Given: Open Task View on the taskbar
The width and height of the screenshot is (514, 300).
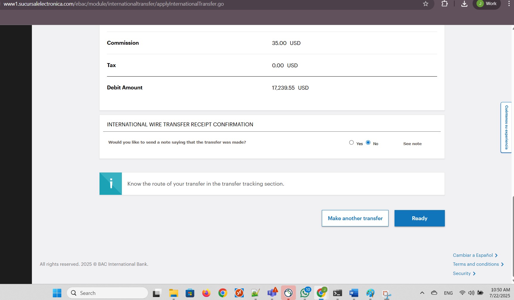Looking at the screenshot, I should [157, 293].
